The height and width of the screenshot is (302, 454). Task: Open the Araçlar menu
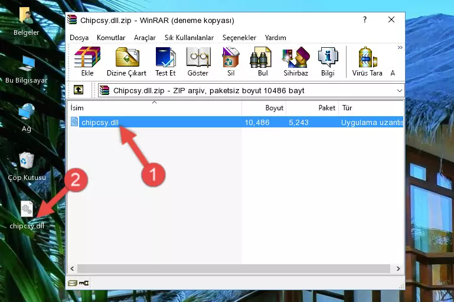(x=145, y=38)
